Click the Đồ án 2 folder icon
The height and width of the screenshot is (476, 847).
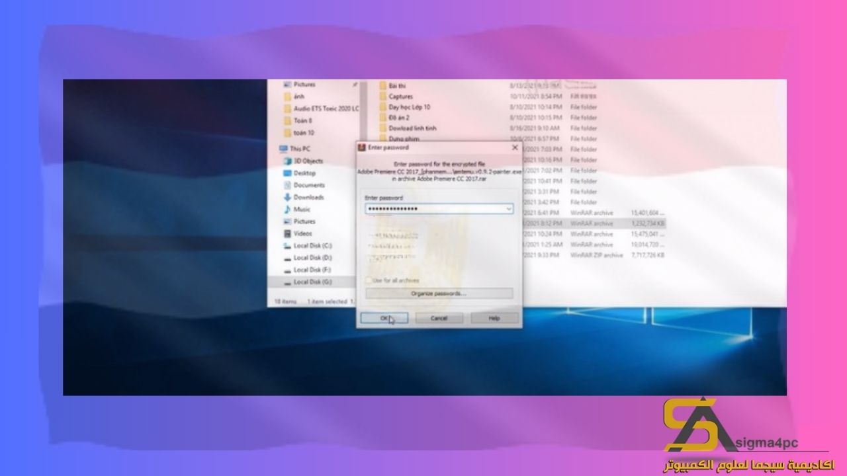tap(382, 118)
